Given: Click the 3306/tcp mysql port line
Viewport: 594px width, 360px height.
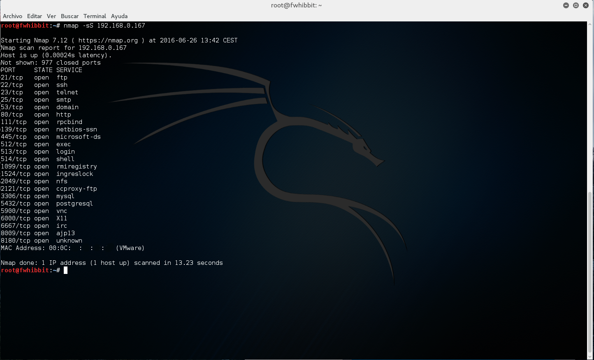Looking at the screenshot, I should tap(37, 196).
